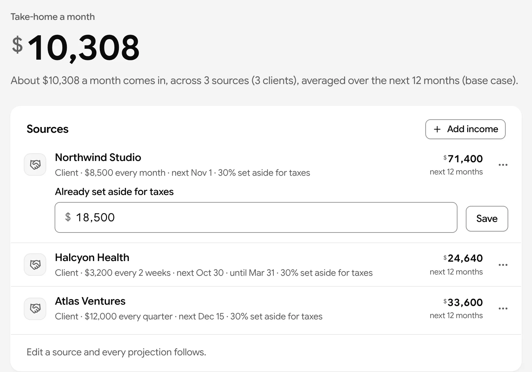Click the Halcyon "$3,200 every 2 weeks" details
Screen dimensions: 532x372
point(214,273)
